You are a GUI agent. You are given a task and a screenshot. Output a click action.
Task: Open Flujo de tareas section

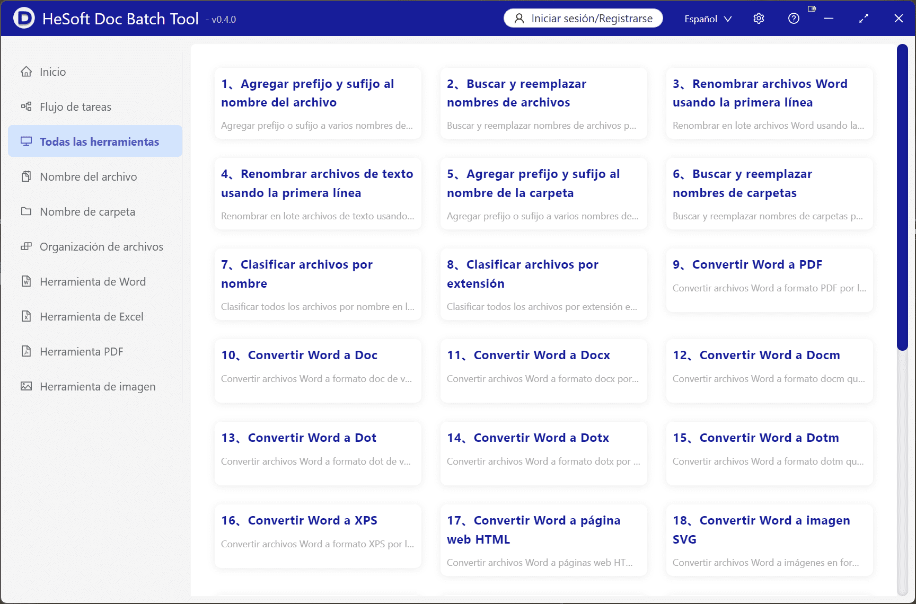95,106
